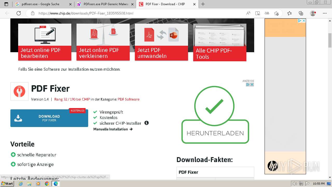Open Jetzt PDF umwandeln tile
332x187 pixels.
click(161, 42)
